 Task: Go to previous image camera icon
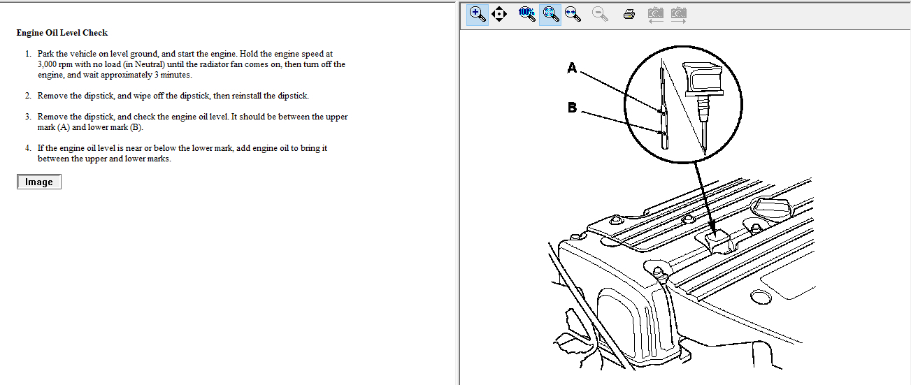[x=655, y=15]
